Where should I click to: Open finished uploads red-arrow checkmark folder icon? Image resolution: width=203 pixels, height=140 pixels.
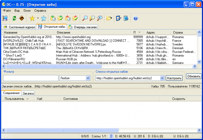click(75, 18)
